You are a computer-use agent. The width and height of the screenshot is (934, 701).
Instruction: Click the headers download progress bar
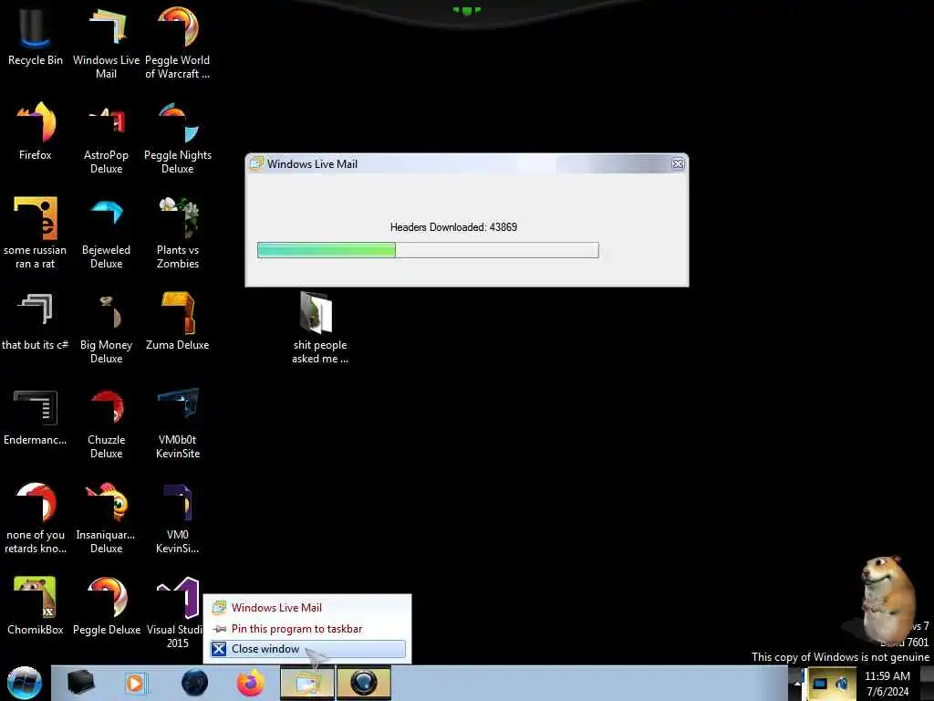click(x=428, y=250)
